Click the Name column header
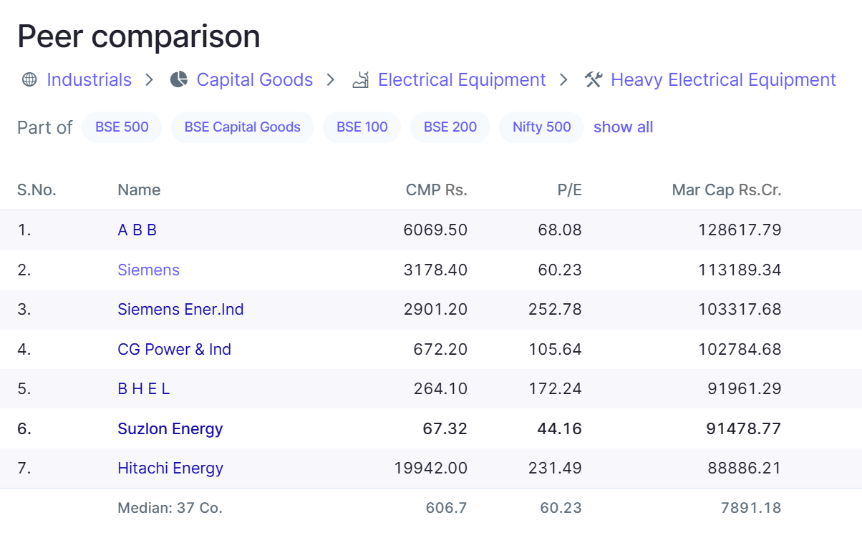The width and height of the screenshot is (862, 535). tap(139, 190)
